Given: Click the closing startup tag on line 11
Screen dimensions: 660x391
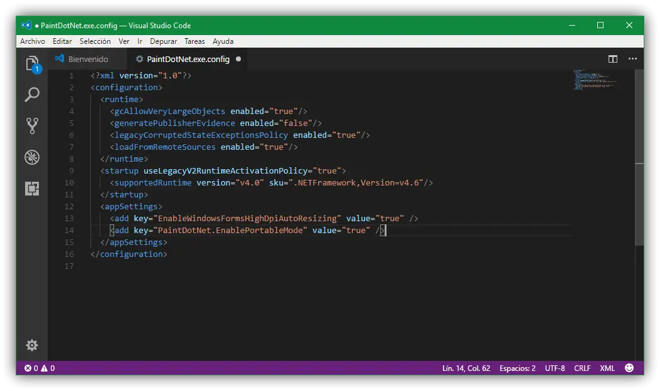Looking at the screenshot, I should (124, 195).
